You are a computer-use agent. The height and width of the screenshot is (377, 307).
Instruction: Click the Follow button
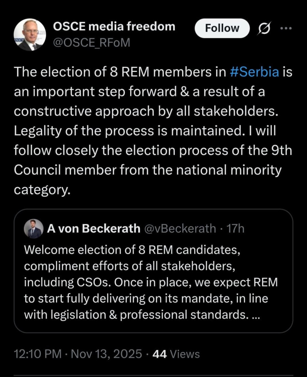click(x=222, y=28)
